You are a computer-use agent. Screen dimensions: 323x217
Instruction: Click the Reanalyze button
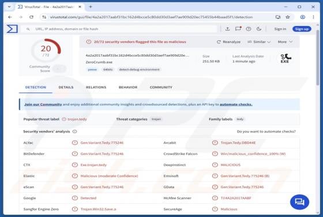click(x=228, y=42)
